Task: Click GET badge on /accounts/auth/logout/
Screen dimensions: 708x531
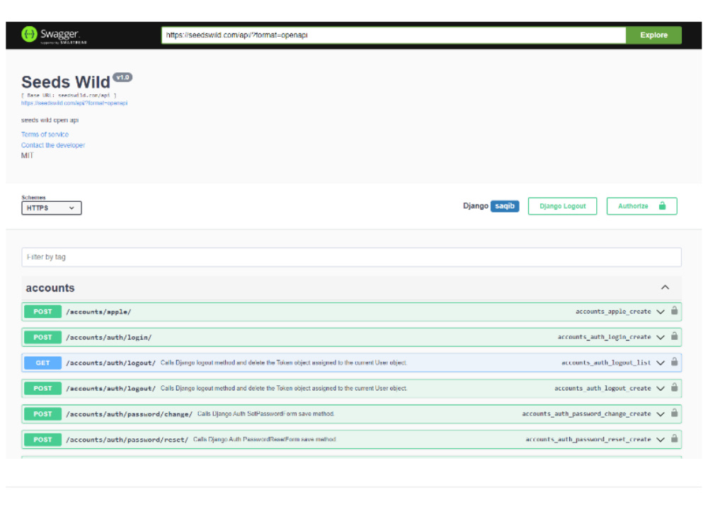Action: 43,363
